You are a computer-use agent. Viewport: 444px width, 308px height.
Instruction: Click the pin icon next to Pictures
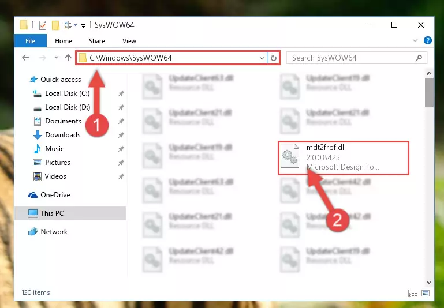coord(121,163)
